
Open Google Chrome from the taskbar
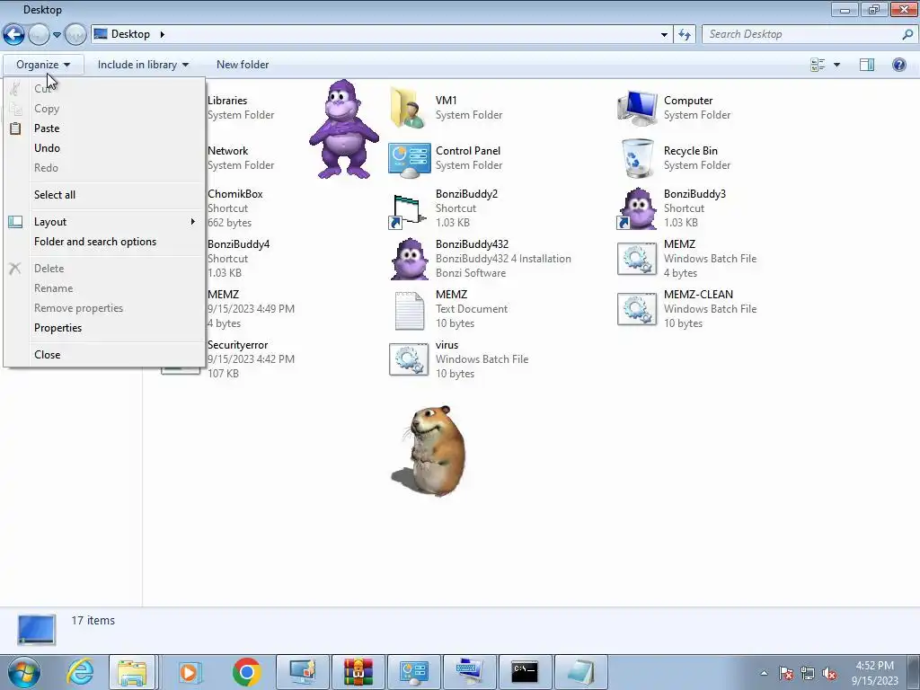tap(246, 672)
